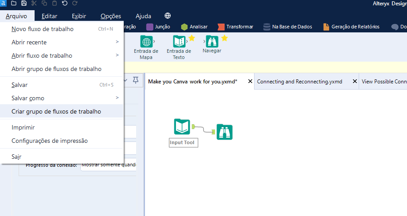407x216 pixels.
Task: Expand the Salvar como submenu
Action: [x=62, y=98]
